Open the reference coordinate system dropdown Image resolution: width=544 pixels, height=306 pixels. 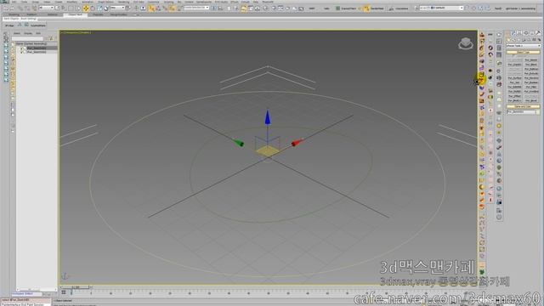pos(117,8)
